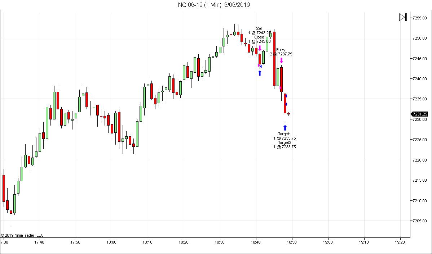Click the 19:10 time axis label
This screenshot has height=254, width=432.
[364, 242]
